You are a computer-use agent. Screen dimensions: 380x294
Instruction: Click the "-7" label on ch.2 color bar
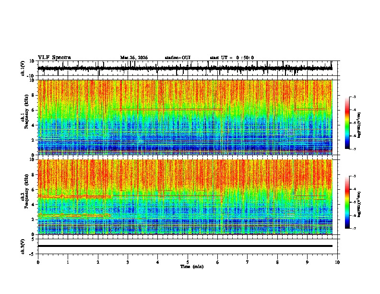(x=354, y=228)
